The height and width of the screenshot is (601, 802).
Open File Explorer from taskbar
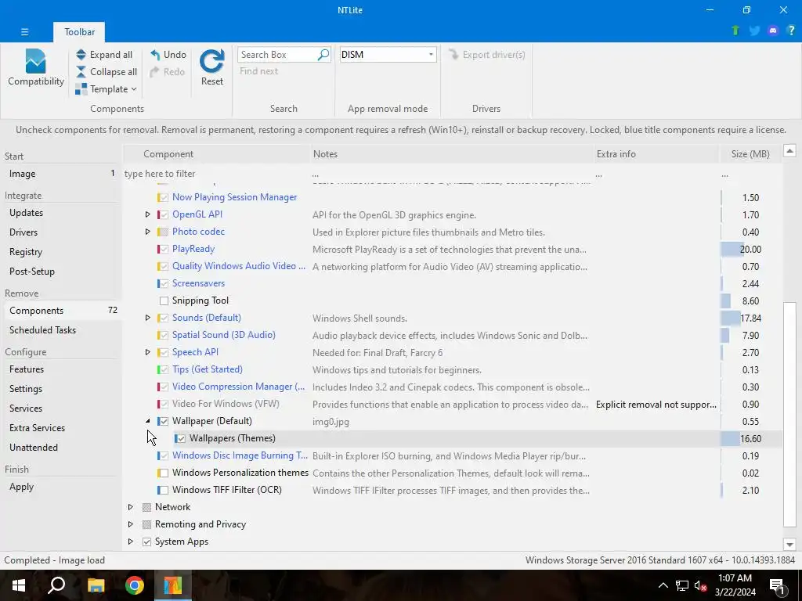pyautogui.click(x=96, y=585)
